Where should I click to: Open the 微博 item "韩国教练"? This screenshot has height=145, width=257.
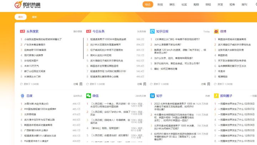(x=223, y=55)
